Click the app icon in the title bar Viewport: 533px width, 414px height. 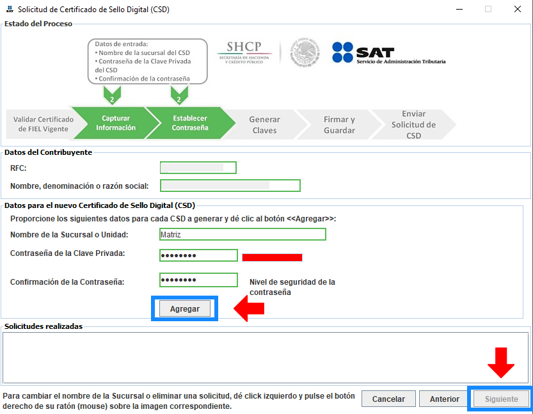[x=9, y=10]
